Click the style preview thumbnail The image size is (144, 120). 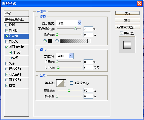tap(127, 45)
